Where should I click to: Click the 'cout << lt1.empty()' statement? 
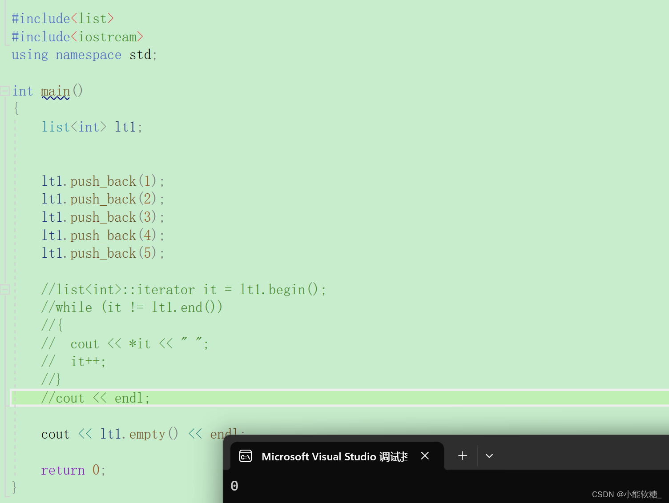click(x=143, y=434)
